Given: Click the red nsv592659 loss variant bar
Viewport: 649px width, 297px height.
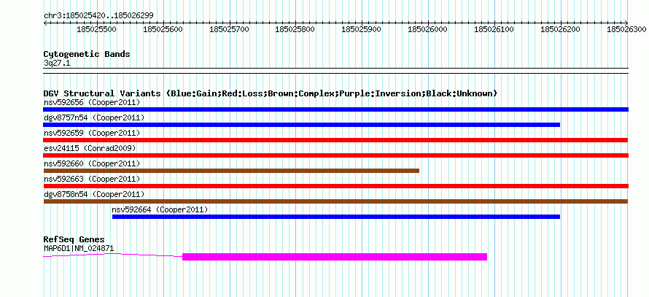Looking at the screenshot, I should point(335,140).
